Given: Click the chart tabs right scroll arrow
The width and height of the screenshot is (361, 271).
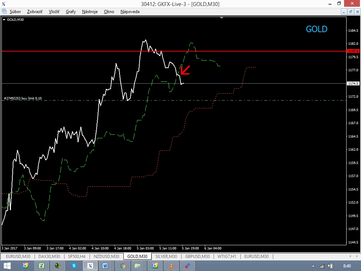Looking at the screenshot, I should [x=357, y=256].
